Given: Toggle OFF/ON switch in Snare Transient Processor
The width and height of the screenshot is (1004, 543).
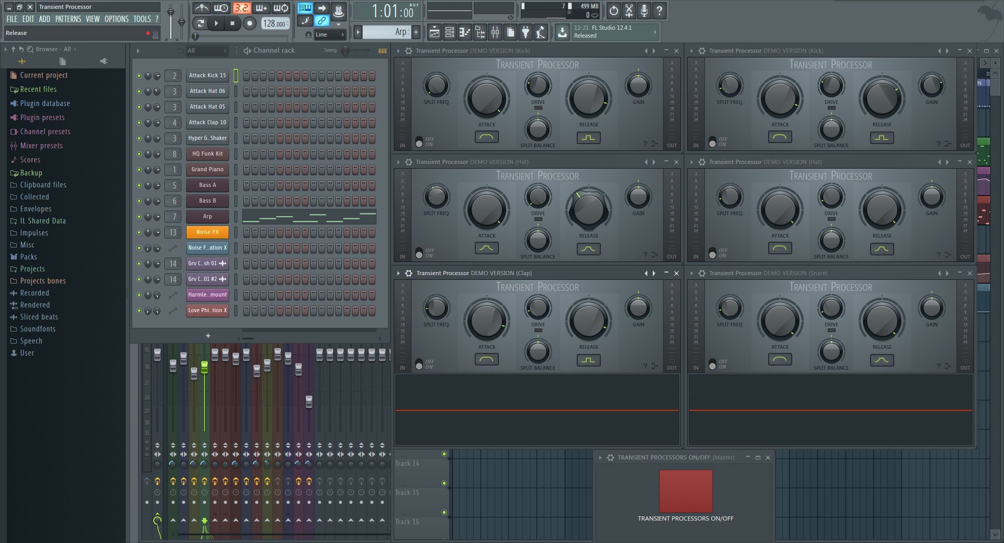Looking at the screenshot, I should [712, 364].
